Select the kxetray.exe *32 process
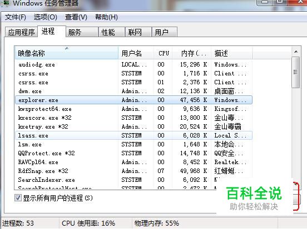 click(133, 126)
